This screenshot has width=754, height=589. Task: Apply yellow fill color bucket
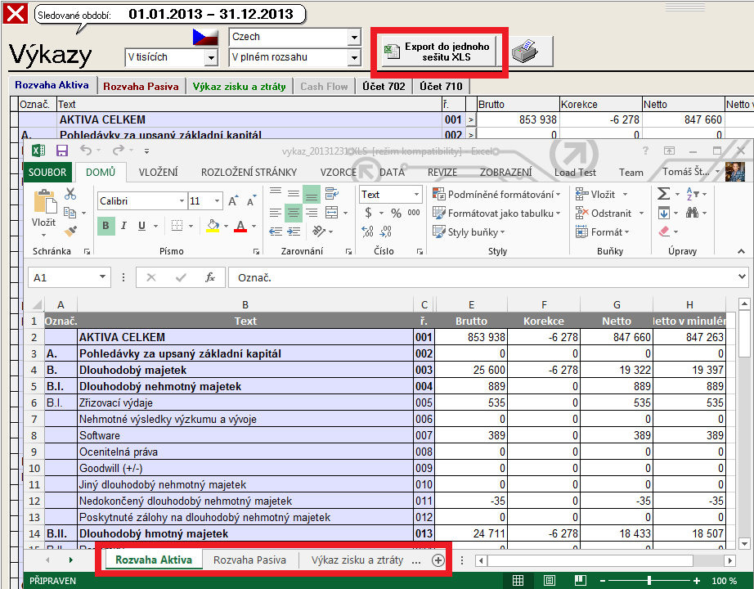(213, 226)
